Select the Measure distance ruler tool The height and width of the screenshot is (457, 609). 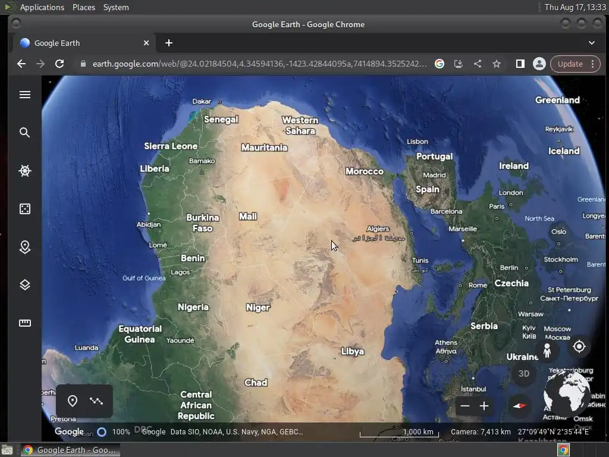[25, 323]
